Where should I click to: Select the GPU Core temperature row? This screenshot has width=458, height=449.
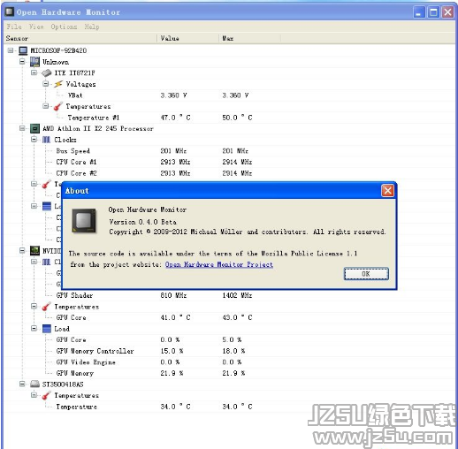coord(230,317)
